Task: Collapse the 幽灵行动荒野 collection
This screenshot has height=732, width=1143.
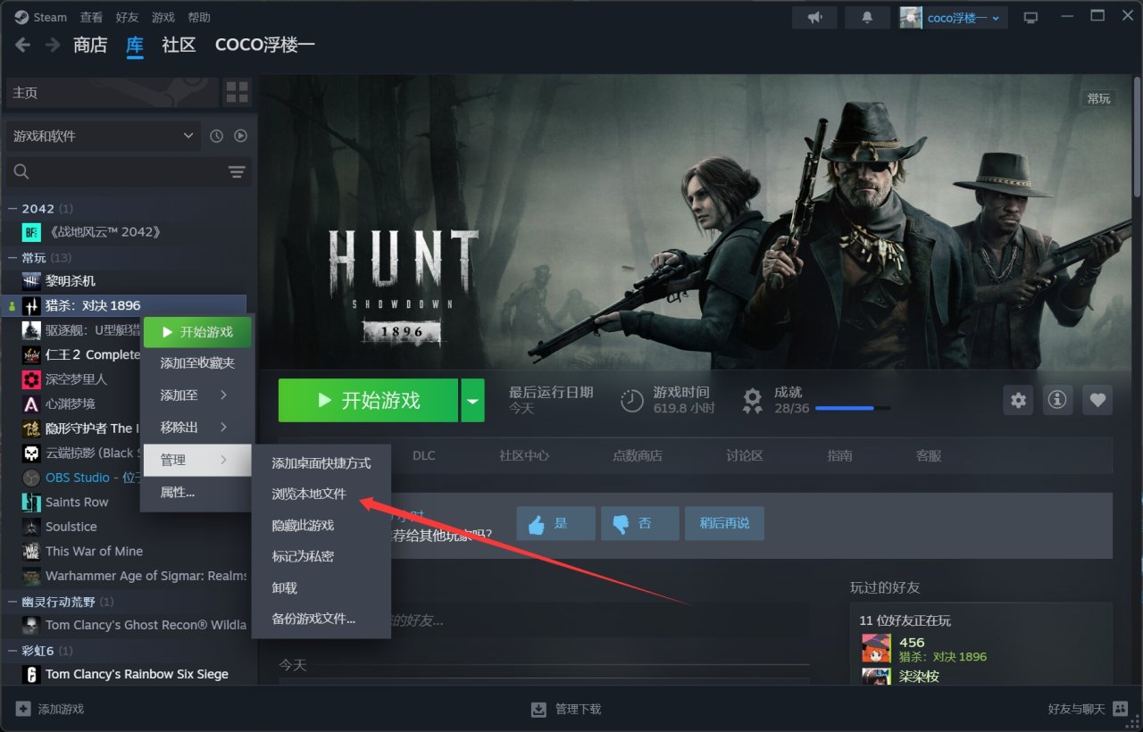Action: [13, 602]
